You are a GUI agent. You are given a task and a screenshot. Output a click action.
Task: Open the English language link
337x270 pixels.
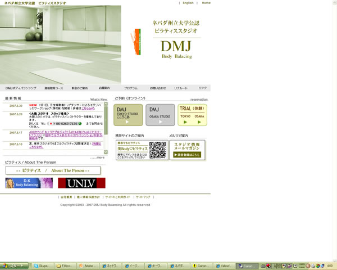pos(188,3)
